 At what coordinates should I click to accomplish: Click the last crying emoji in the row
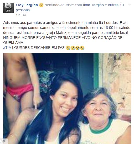(x=82, y=48)
